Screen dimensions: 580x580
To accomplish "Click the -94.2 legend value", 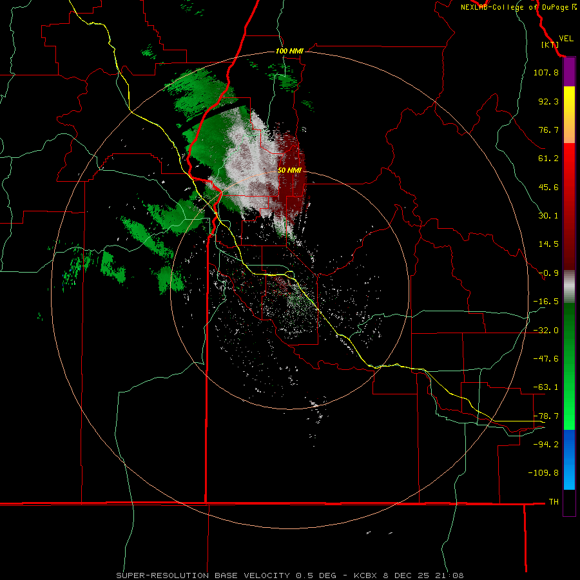I will [x=546, y=444].
